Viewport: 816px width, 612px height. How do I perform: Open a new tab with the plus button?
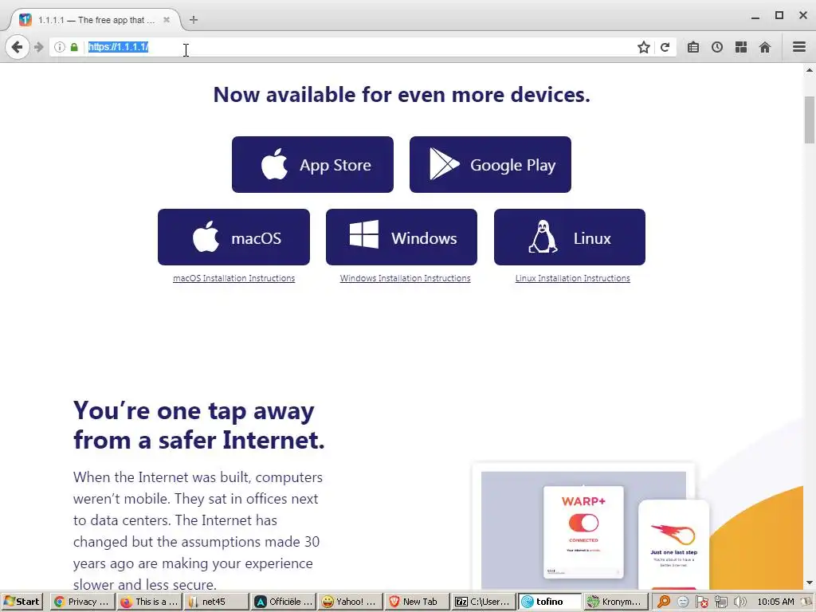[194, 20]
